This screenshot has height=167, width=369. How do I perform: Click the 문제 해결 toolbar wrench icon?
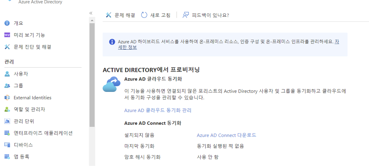pyautogui.click(x=108, y=15)
